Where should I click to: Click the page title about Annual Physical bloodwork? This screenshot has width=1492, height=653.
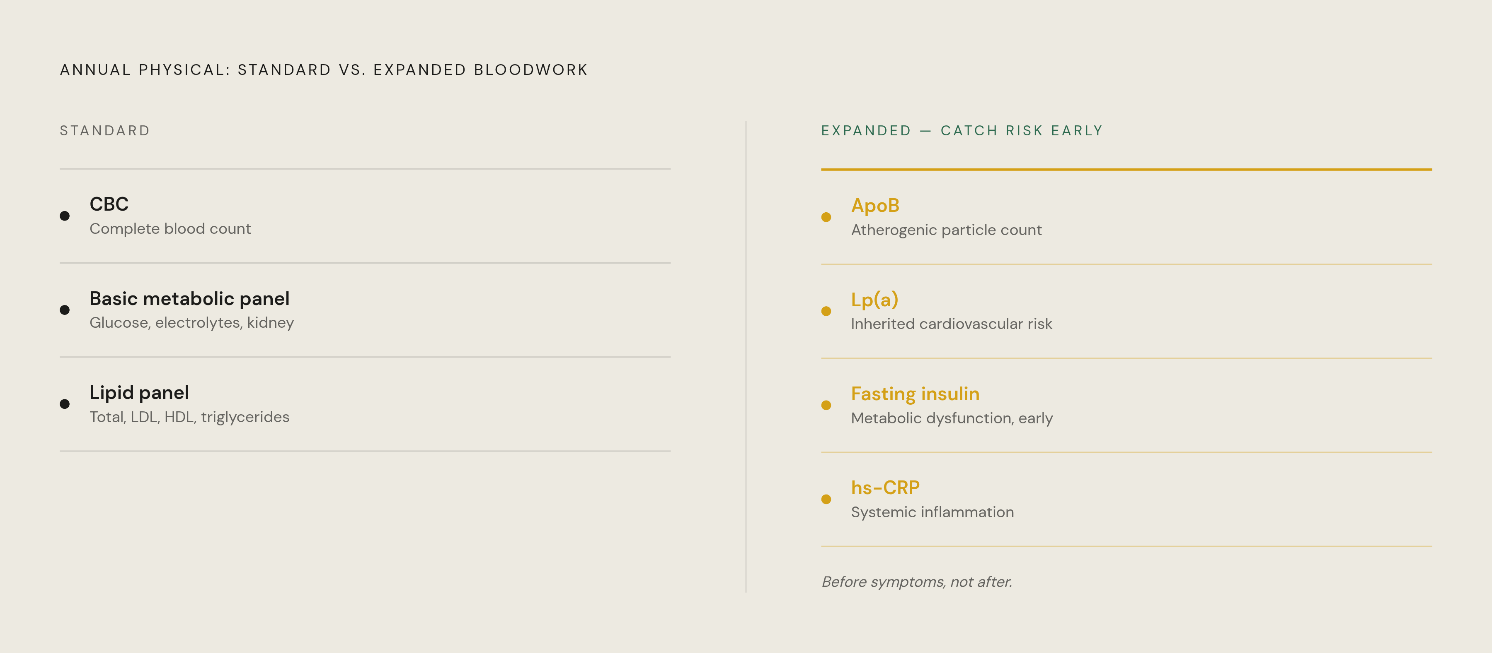pos(324,70)
